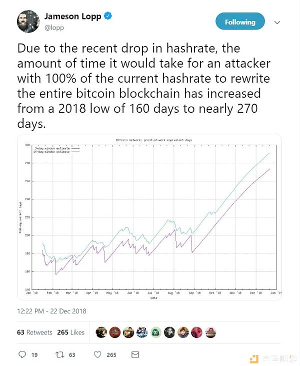Click the reply count 19
Image resolution: width=300 pixels, height=366 pixels.
tap(34, 355)
